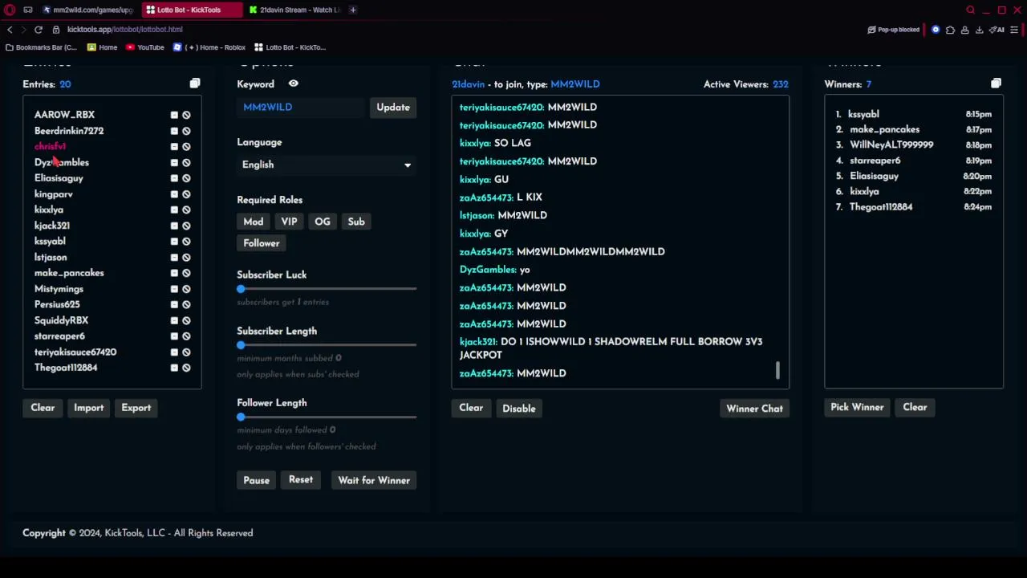The height and width of the screenshot is (578, 1027).
Task: Click the minus-square icon beside kingparv
Action: point(174,194)
